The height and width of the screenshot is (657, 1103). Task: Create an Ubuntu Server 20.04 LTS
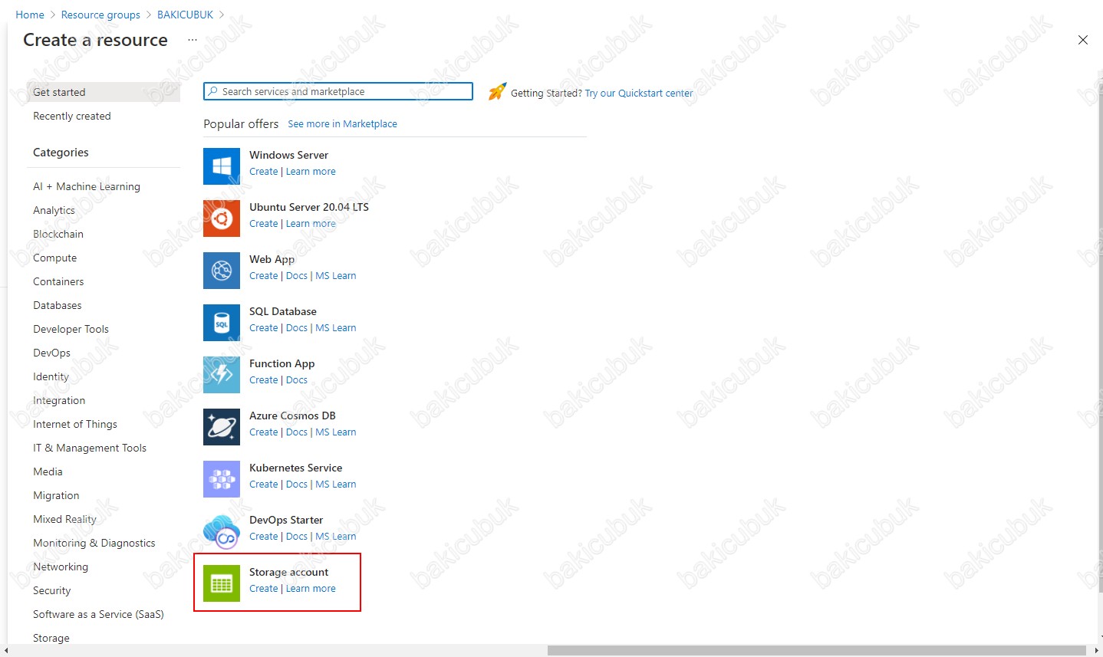click(x=264, y=224)
